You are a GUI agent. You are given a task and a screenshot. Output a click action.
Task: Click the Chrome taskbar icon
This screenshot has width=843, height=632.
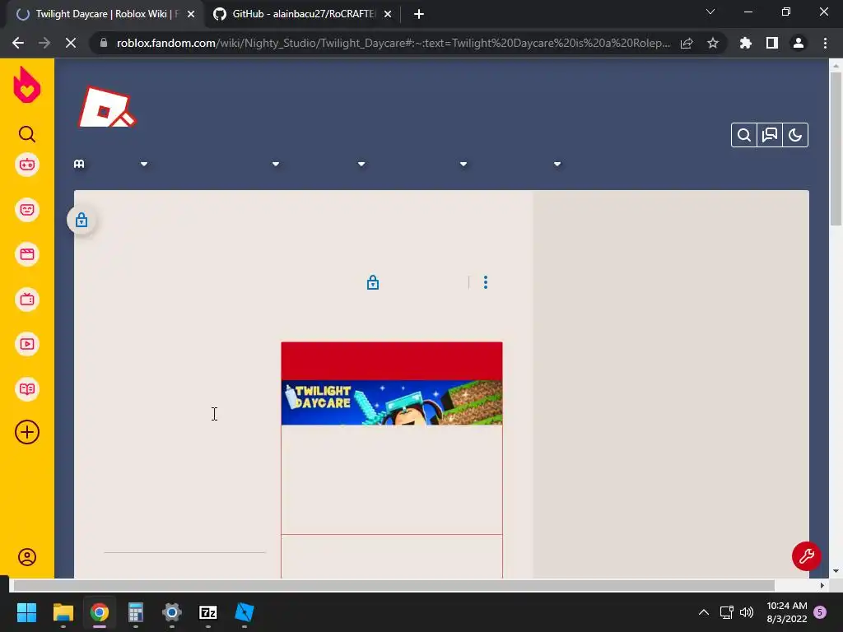(99, 612)
